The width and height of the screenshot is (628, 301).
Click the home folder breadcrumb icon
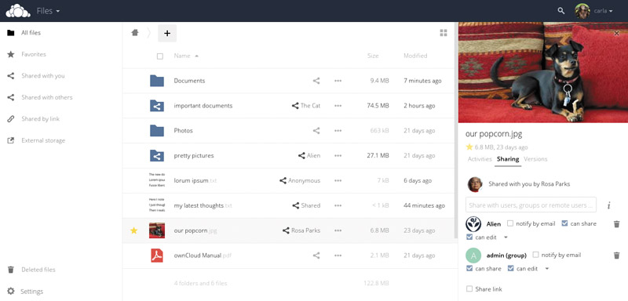[x=135, y=33]
